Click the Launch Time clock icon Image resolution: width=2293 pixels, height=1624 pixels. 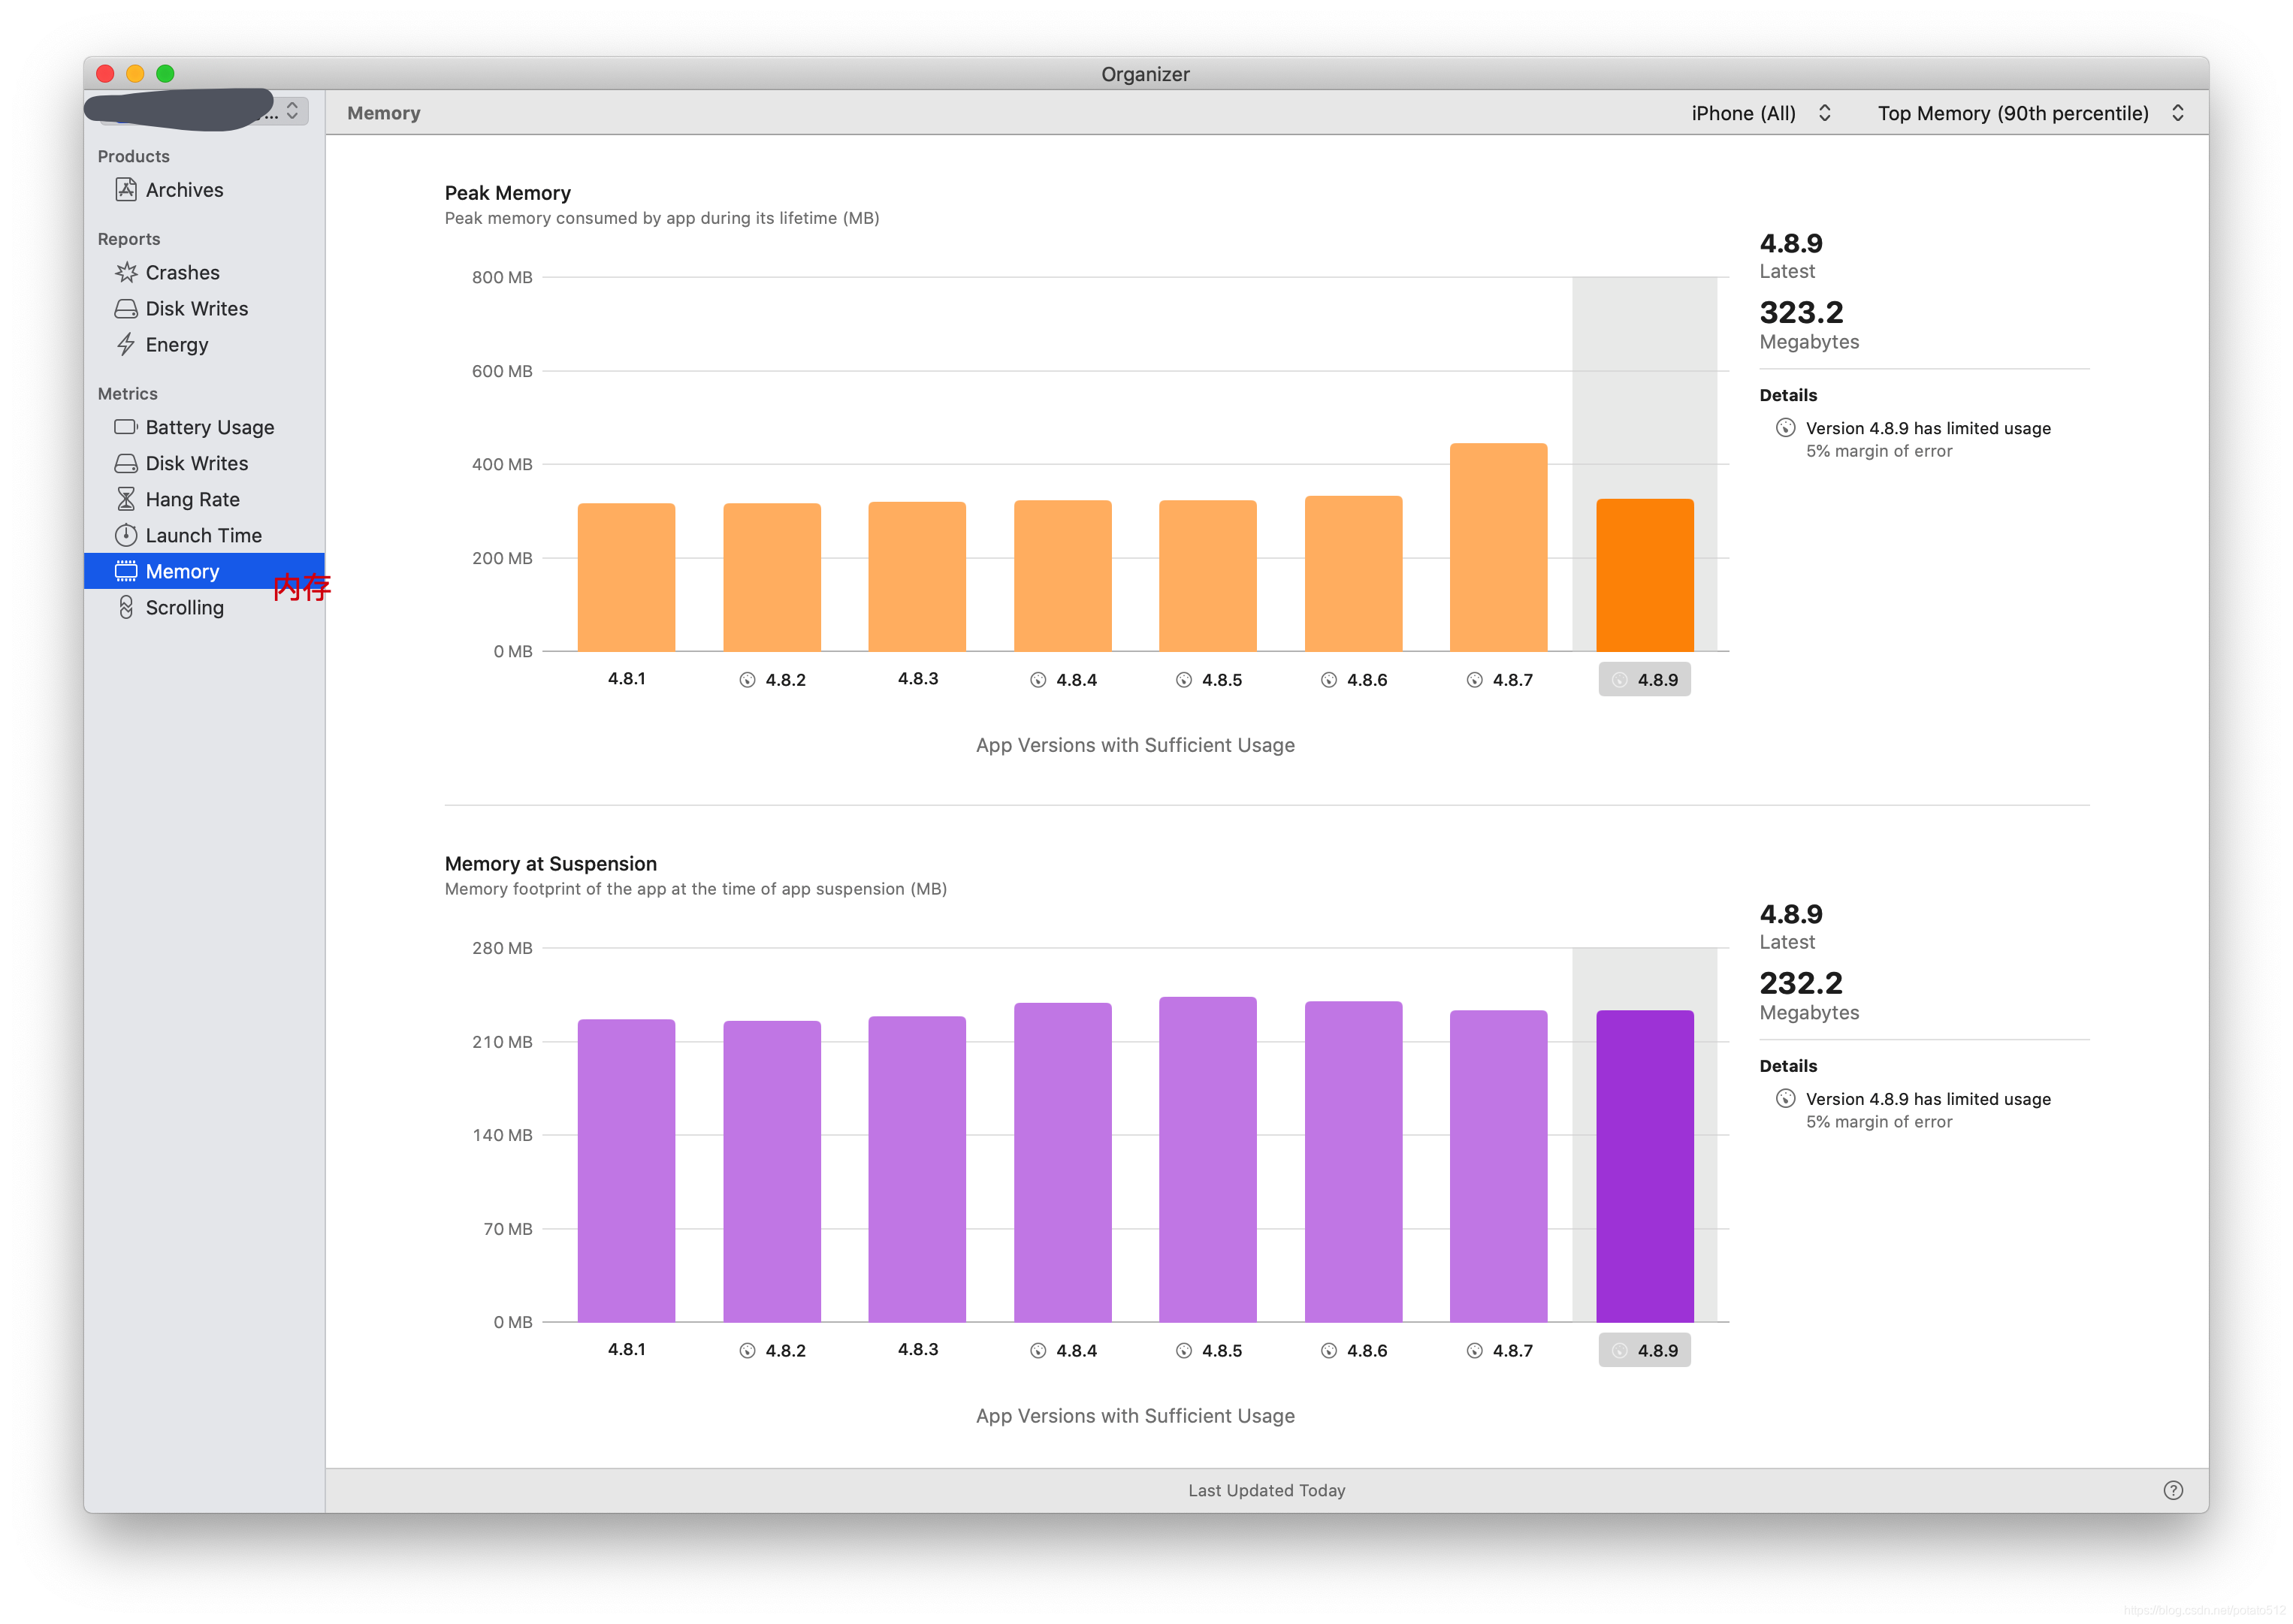(126, 535)
